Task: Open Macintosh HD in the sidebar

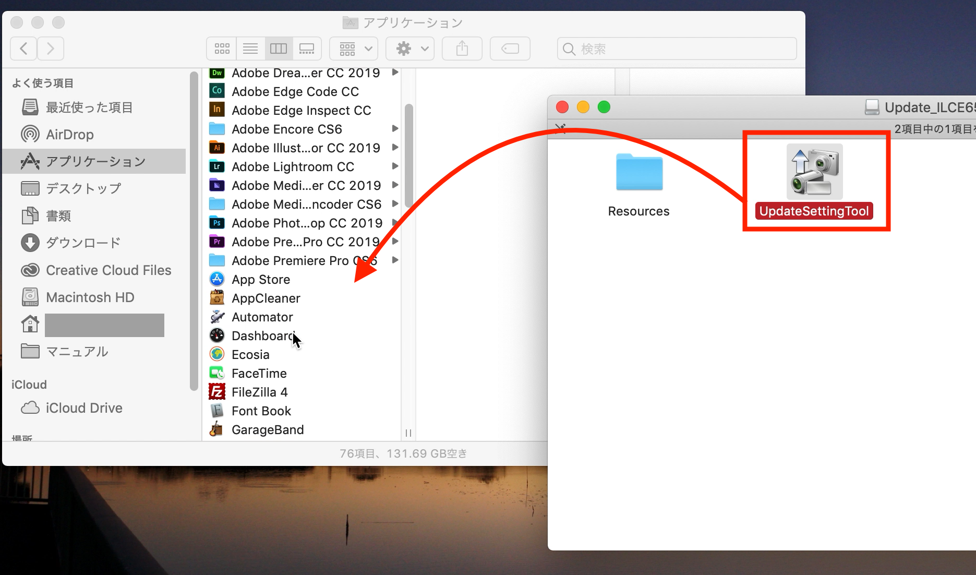Action: [x=94, y=297]
